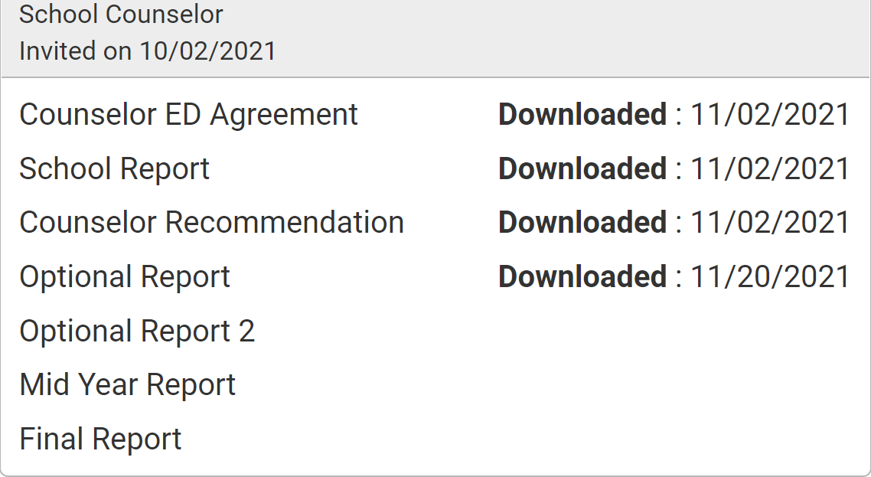Click the 11/02/2021 date for Counselor ED Agreement
The height and width of the screenshot is (477, 871).
(770, 115)
